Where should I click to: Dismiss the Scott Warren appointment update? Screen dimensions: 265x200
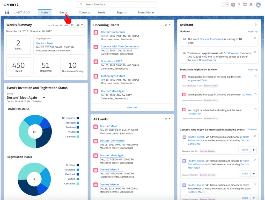[255, 52]
